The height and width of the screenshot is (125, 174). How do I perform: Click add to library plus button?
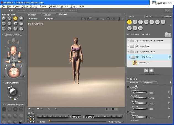click(x=151, y=70)
